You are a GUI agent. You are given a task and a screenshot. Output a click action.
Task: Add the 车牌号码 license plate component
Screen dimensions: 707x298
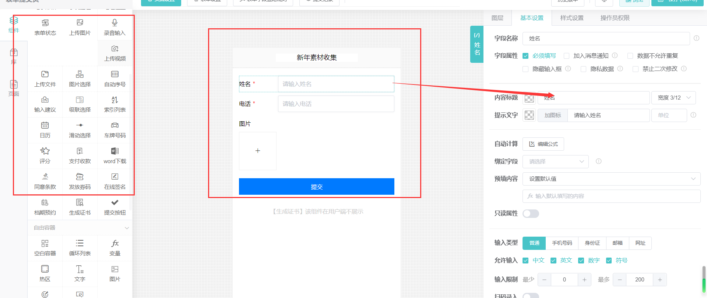click(x=115, y=130)
